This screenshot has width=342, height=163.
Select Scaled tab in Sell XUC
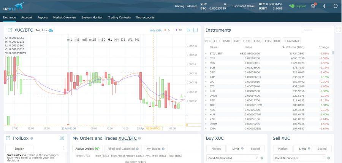pyautogui.click(x=322, y=149)
